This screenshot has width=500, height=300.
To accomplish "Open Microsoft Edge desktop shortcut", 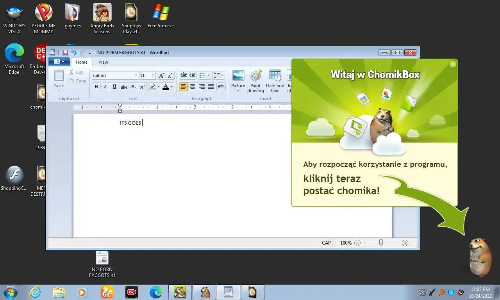I will pyautogui.click(x=14, y=59).
